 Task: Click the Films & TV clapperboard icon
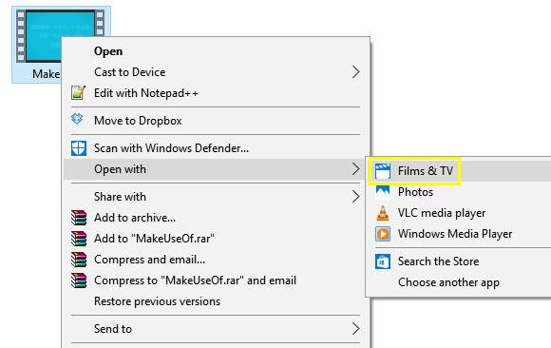point(382,171)
